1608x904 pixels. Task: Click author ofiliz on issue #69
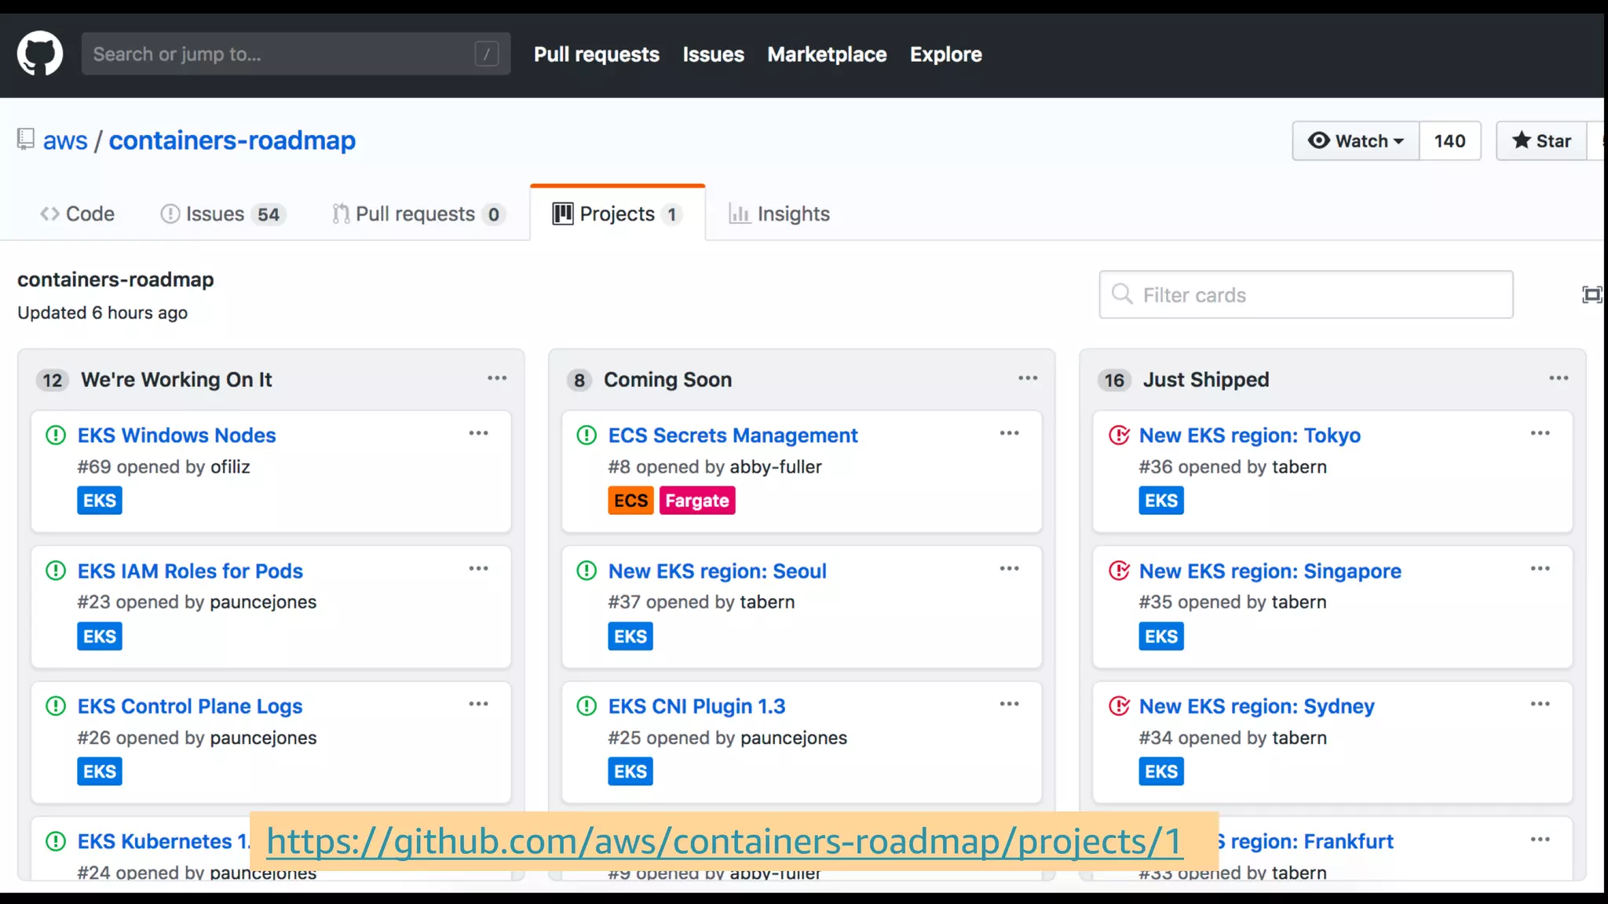230,467
